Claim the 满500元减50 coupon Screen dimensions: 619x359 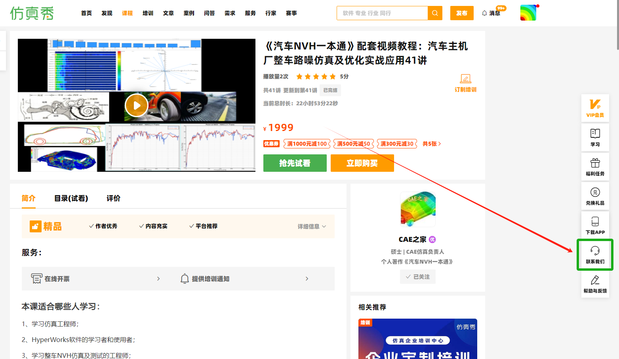pos(354,144)
